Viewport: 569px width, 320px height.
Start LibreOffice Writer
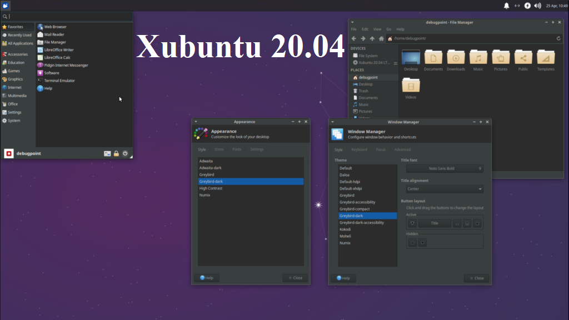(56, 49)
